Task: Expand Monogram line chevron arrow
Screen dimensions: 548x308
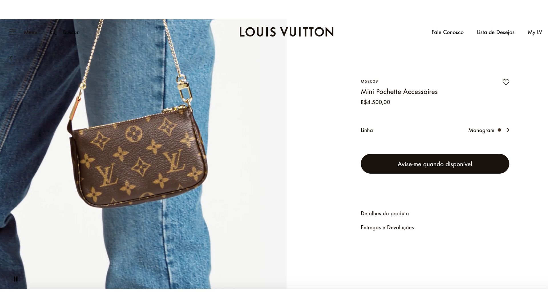Action: pos(508,130)
